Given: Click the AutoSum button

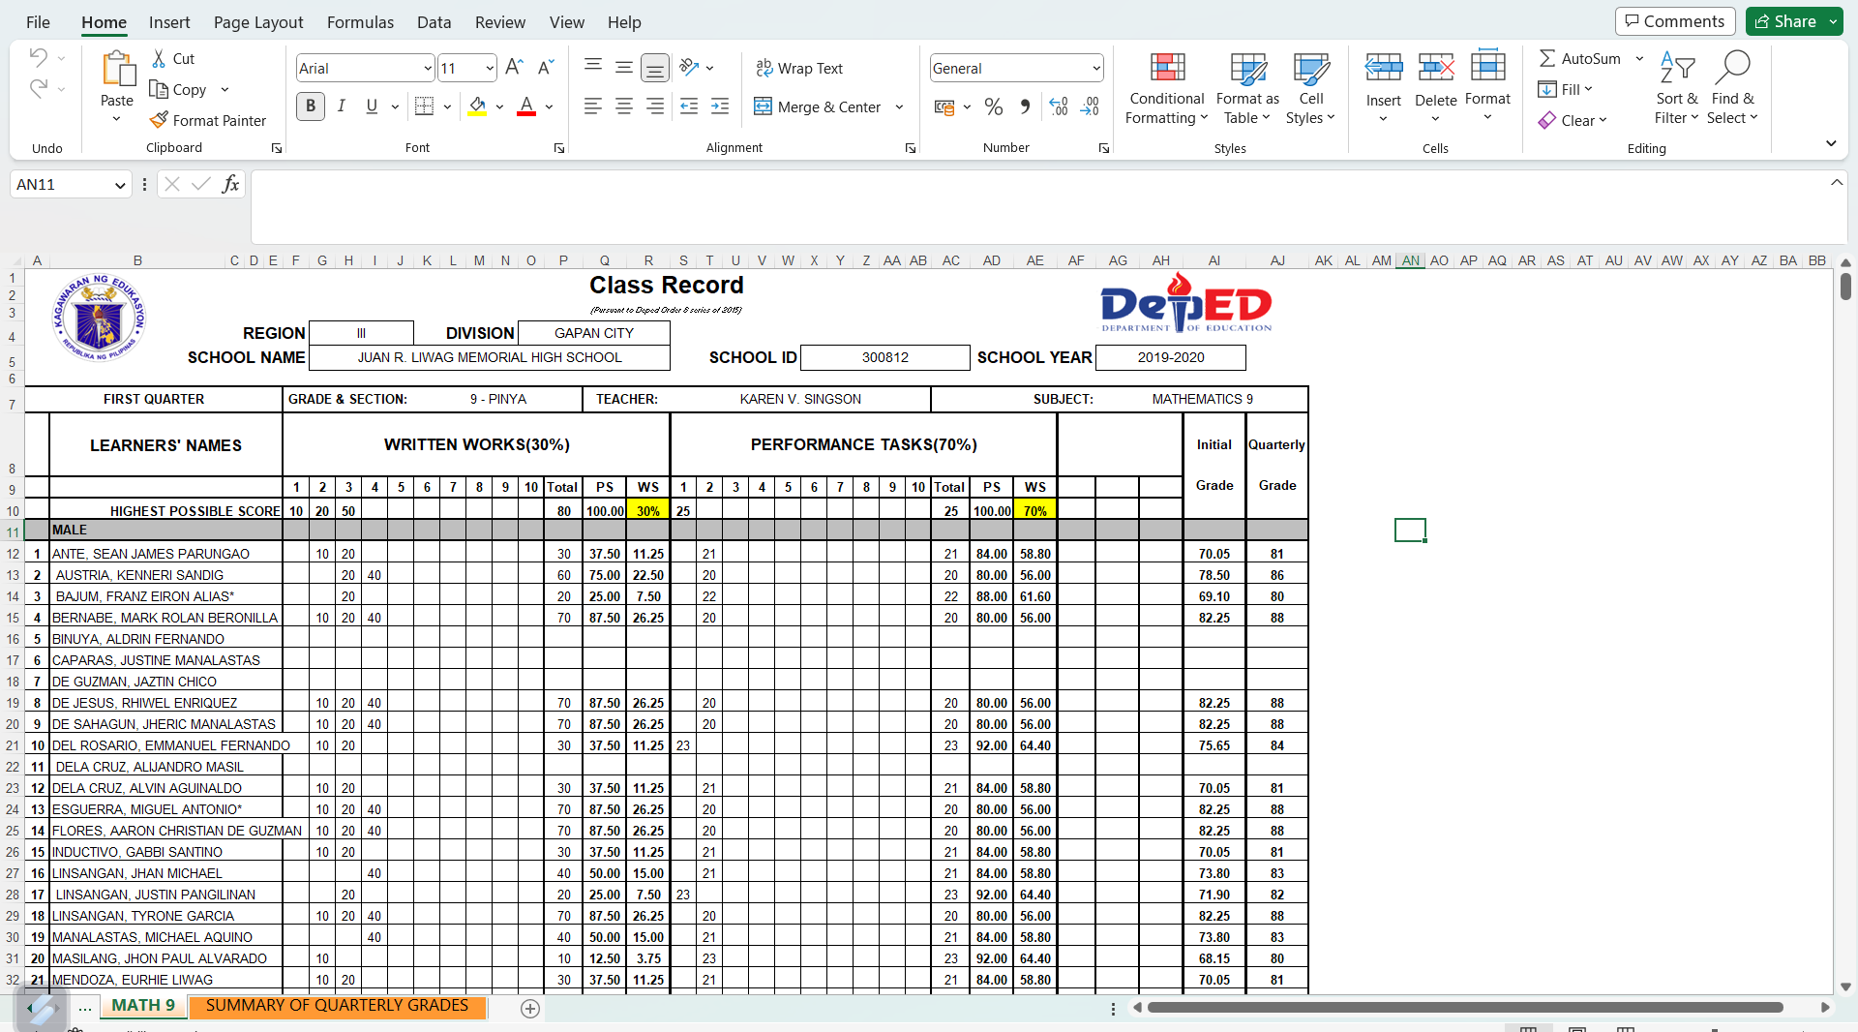Looking at the screenshot, I should click(1579, 58).
